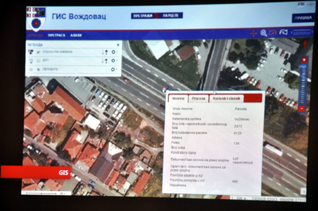The width and height of the screenshot is (318, 211).
Task: Open options dropdown for first legend layer
Action: click(x=114, y=52)
